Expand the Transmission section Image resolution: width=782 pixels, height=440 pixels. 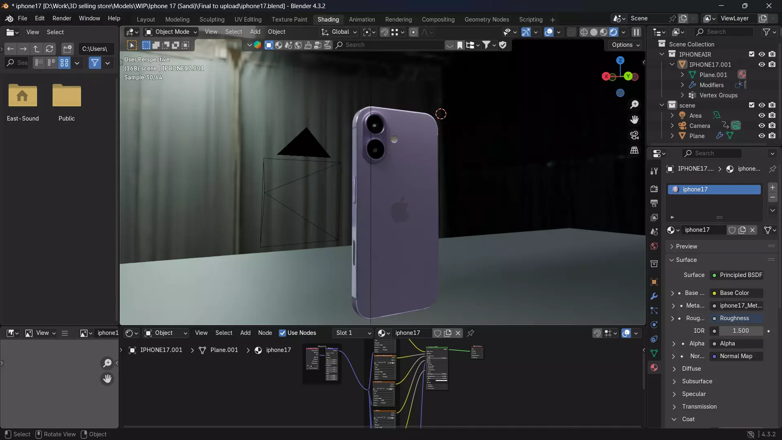(699, 407)
